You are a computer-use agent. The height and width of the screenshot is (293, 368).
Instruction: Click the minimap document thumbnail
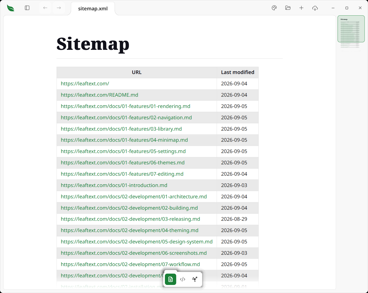pos(351,29)
